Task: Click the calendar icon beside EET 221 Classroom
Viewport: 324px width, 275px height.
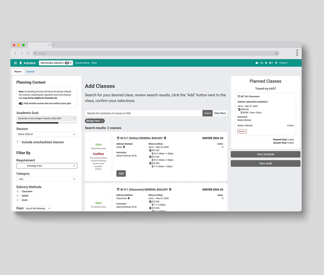Action: click(239, 96)
